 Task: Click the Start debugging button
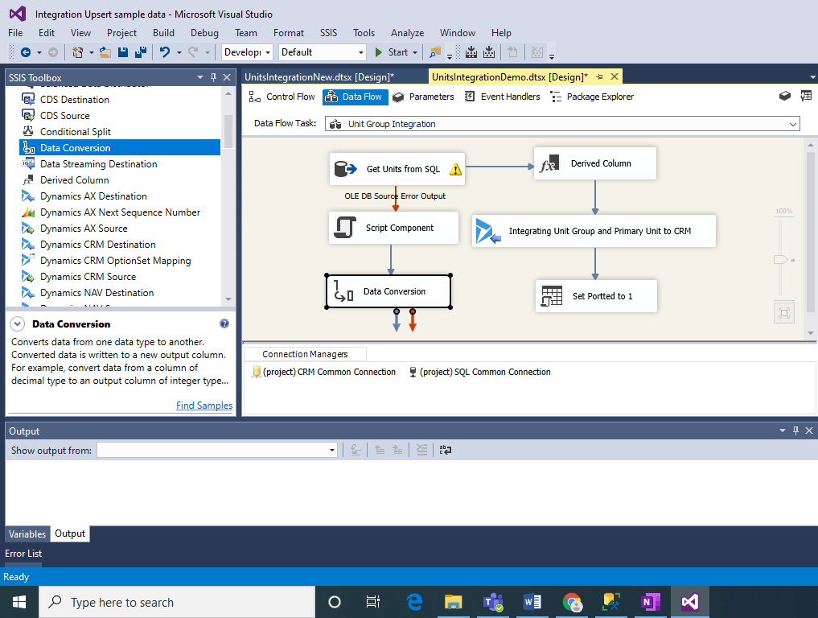click(391, 52)
